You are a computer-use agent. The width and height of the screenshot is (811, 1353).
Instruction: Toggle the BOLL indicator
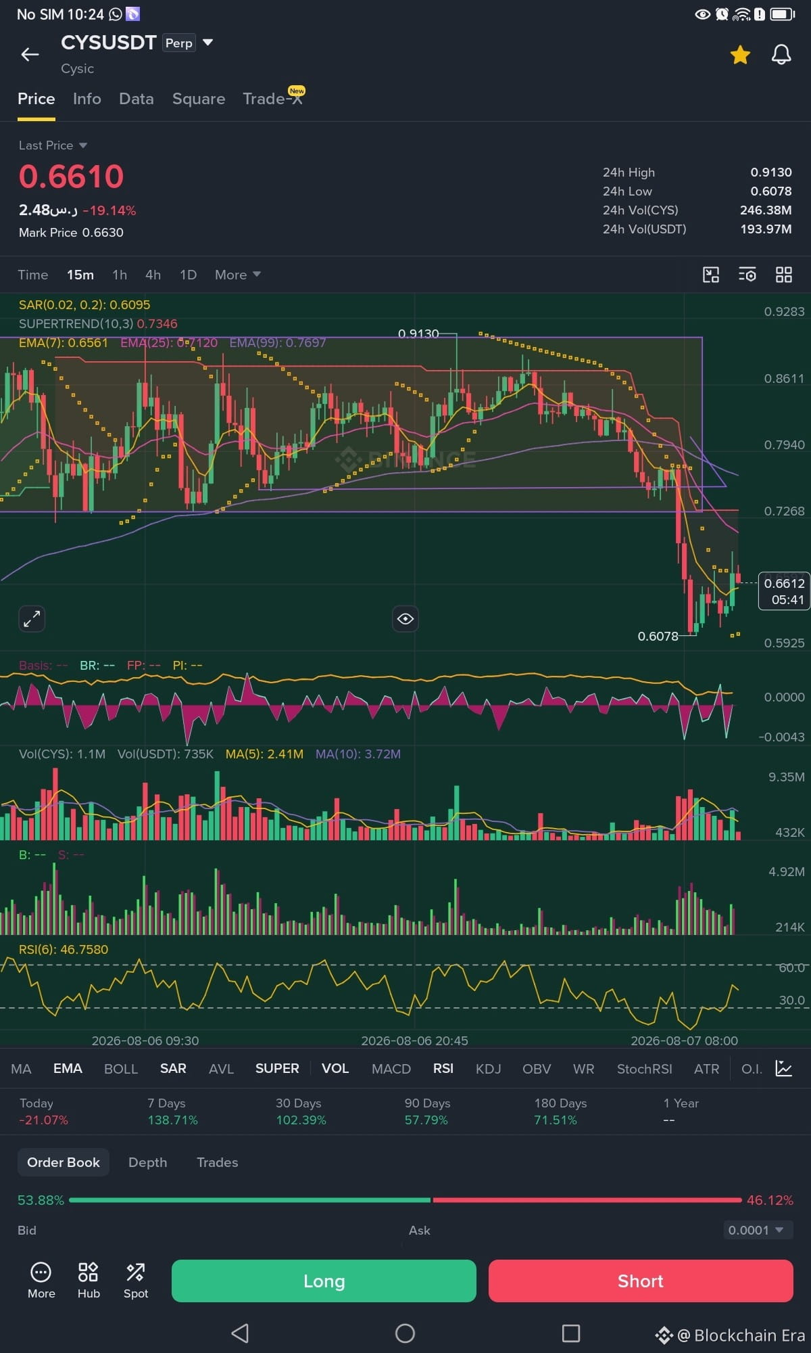pyautogui.click(x=121, y=1069)
